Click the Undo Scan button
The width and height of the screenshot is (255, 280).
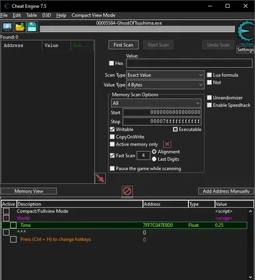(218, 45)
